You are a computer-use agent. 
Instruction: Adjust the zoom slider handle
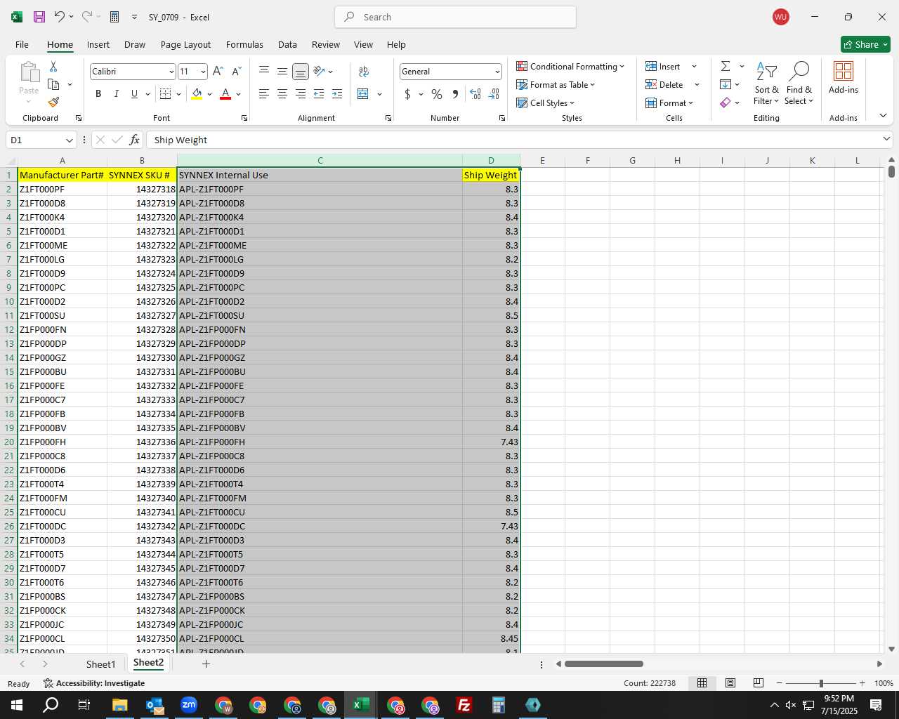coord(821,683)
